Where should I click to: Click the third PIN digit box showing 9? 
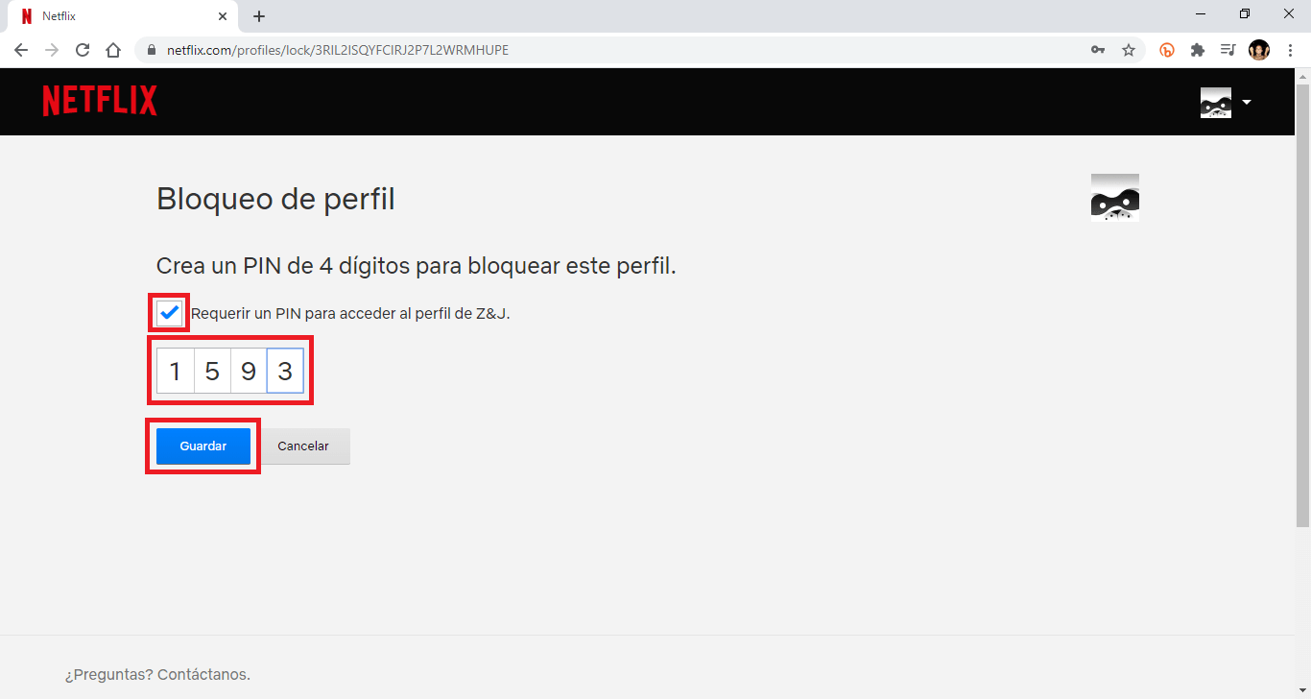pos(249,372)
